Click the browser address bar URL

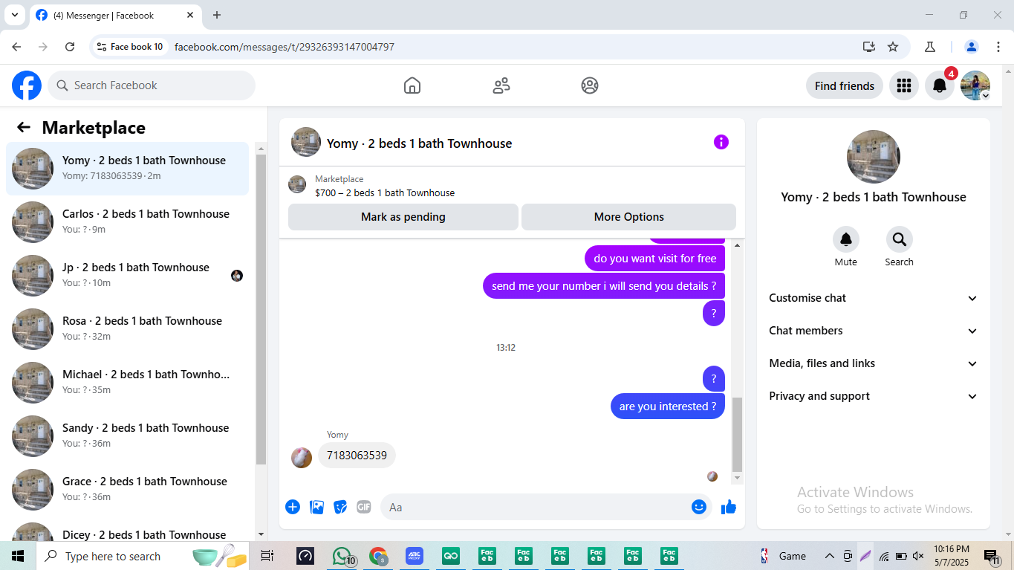point(285,47)
